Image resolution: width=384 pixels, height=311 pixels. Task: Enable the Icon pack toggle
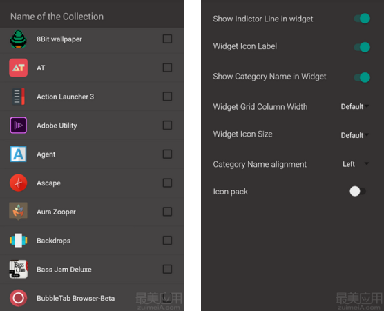click(x=358, y=191)
